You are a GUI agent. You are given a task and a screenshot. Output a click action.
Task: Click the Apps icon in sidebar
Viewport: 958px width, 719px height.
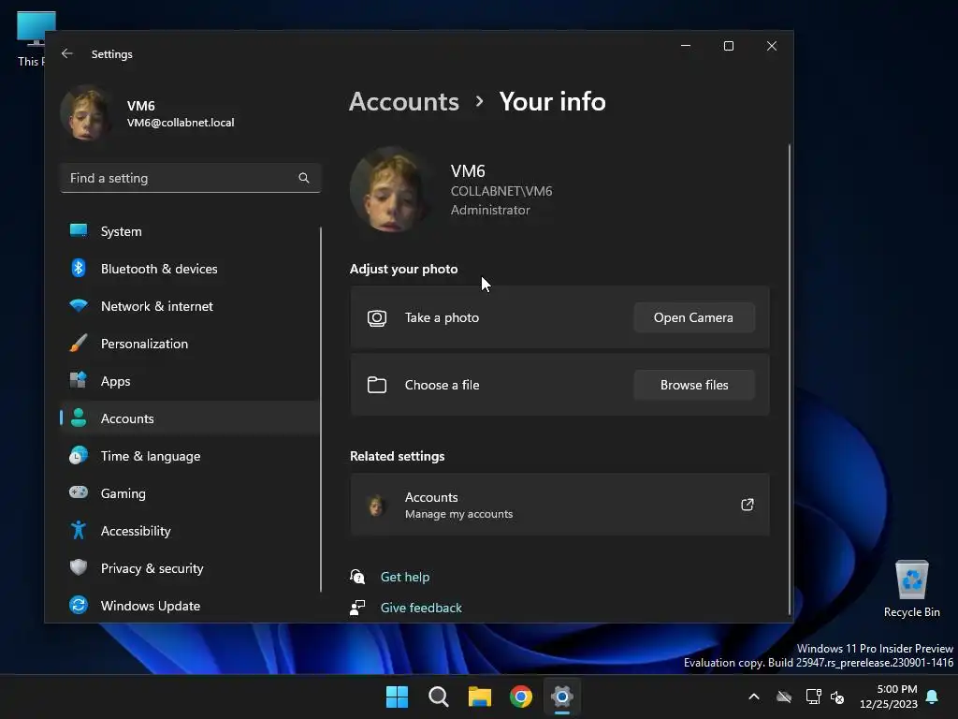(79, 380)
